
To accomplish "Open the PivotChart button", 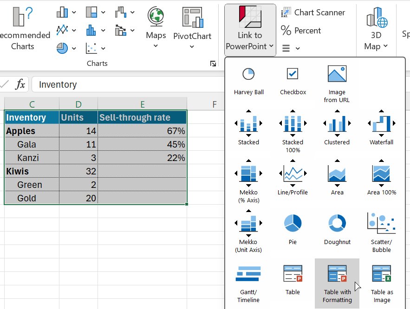I will pos(192,27).
